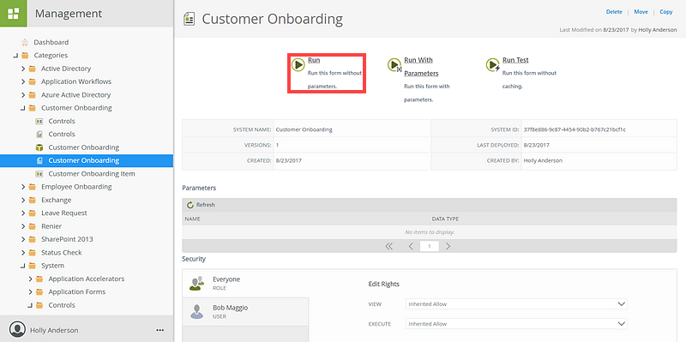The width and height of the screenshot is (686, 342).
Task: Open the three-dots menu beside Holly Anderson
Action: point(159,330)
